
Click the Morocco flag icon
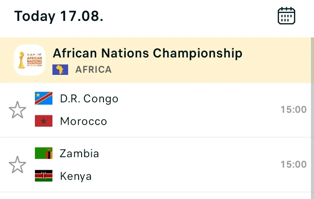(44, 121)
